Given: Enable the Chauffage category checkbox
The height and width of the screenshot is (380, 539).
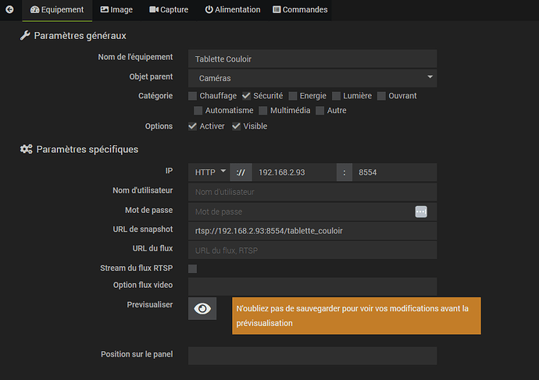Looking at the screenshot, I should (193, 96).
